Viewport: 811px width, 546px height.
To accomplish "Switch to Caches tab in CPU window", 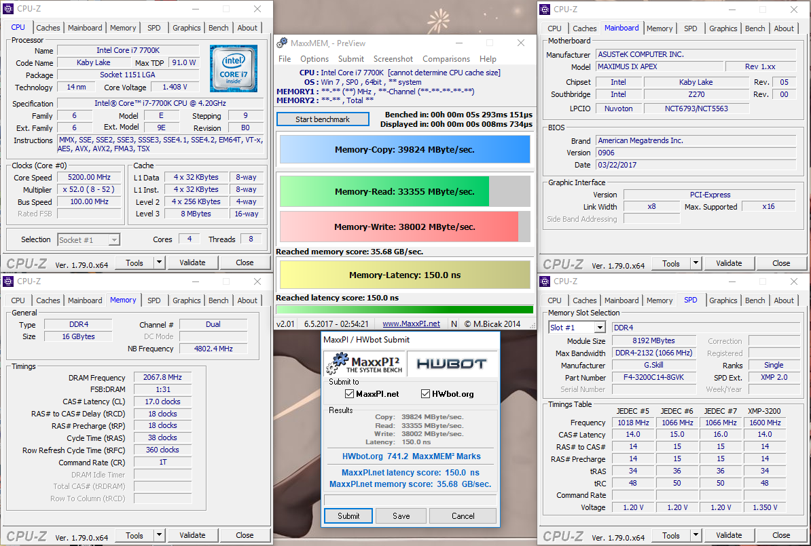I will point(48,28).
